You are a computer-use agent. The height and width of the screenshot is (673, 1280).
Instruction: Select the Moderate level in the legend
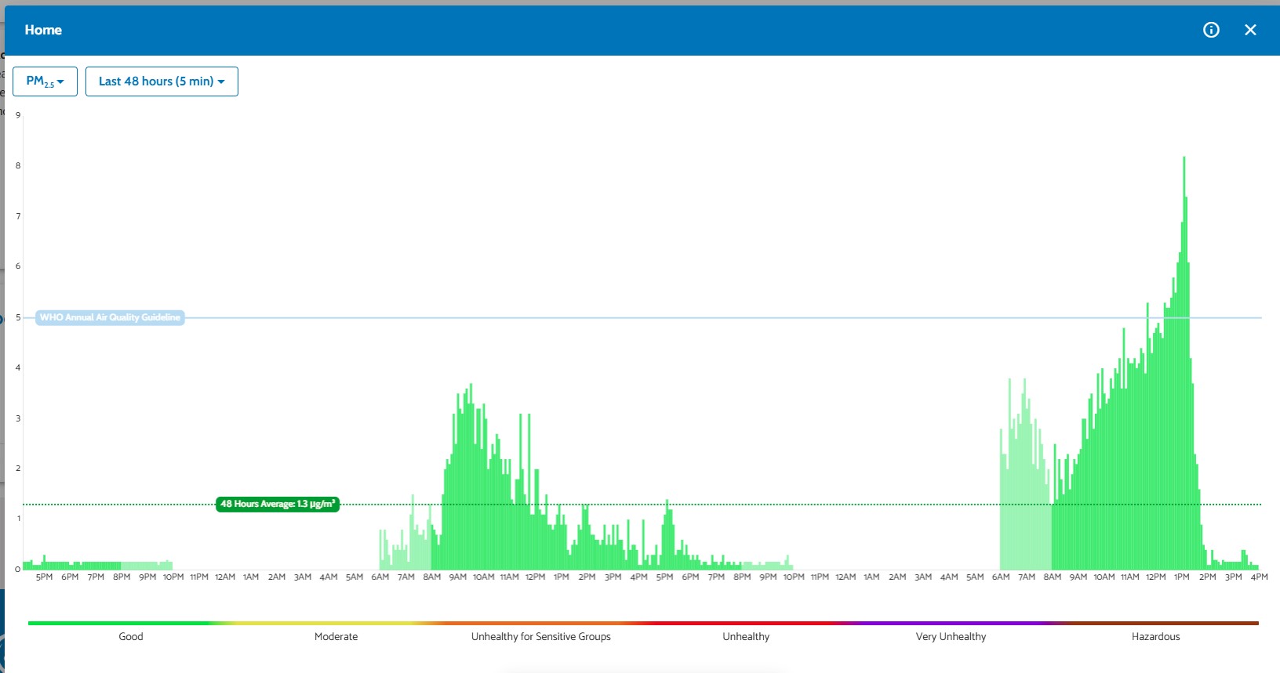pyautogui.click(x=336, y=636)
